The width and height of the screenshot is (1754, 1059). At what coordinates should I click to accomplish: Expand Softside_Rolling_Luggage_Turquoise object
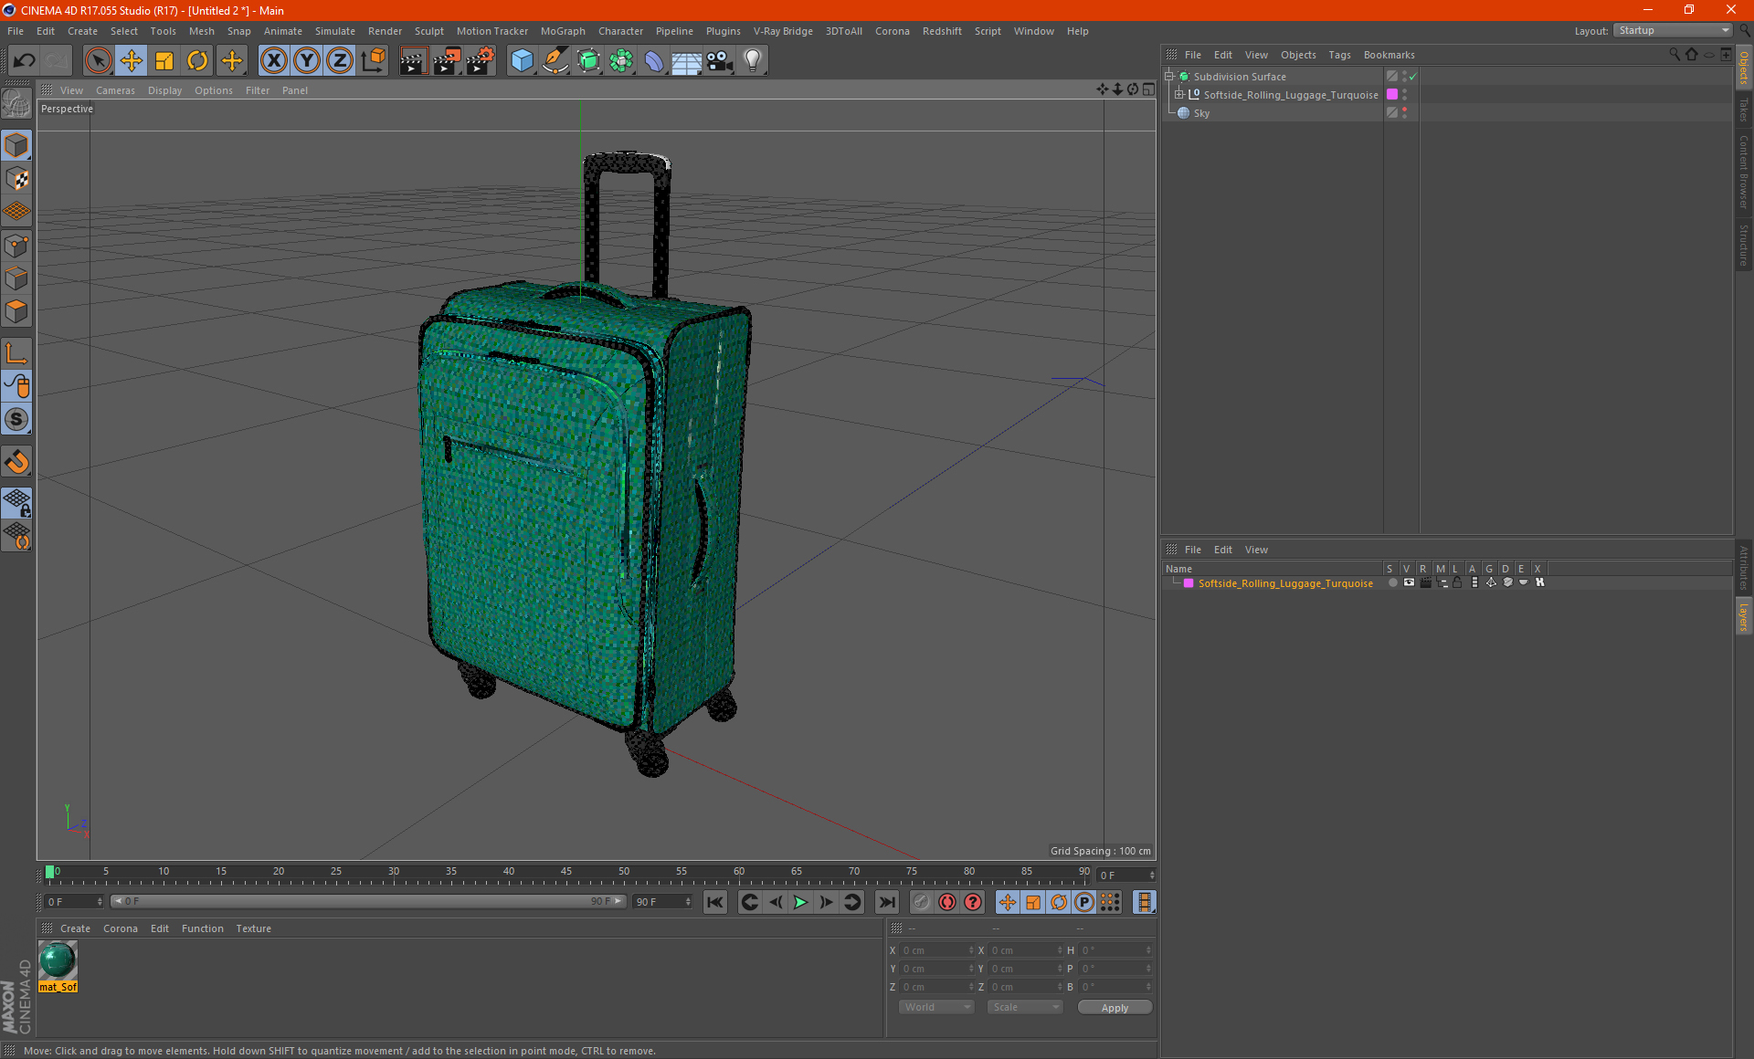pos(1179,95)
